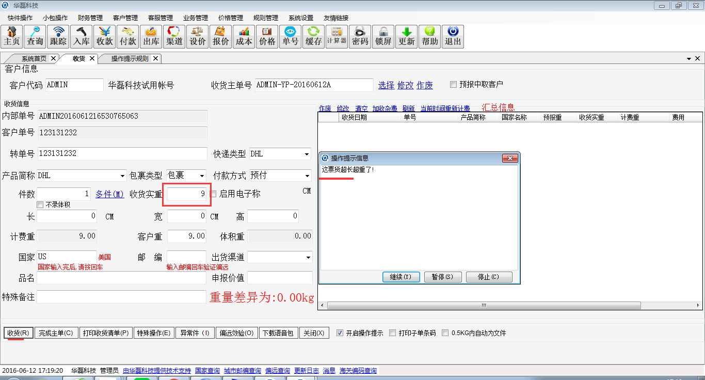705x380 pixels.
Task: Enable the 启用电子称 checkbox
Action: click(214, 194)
